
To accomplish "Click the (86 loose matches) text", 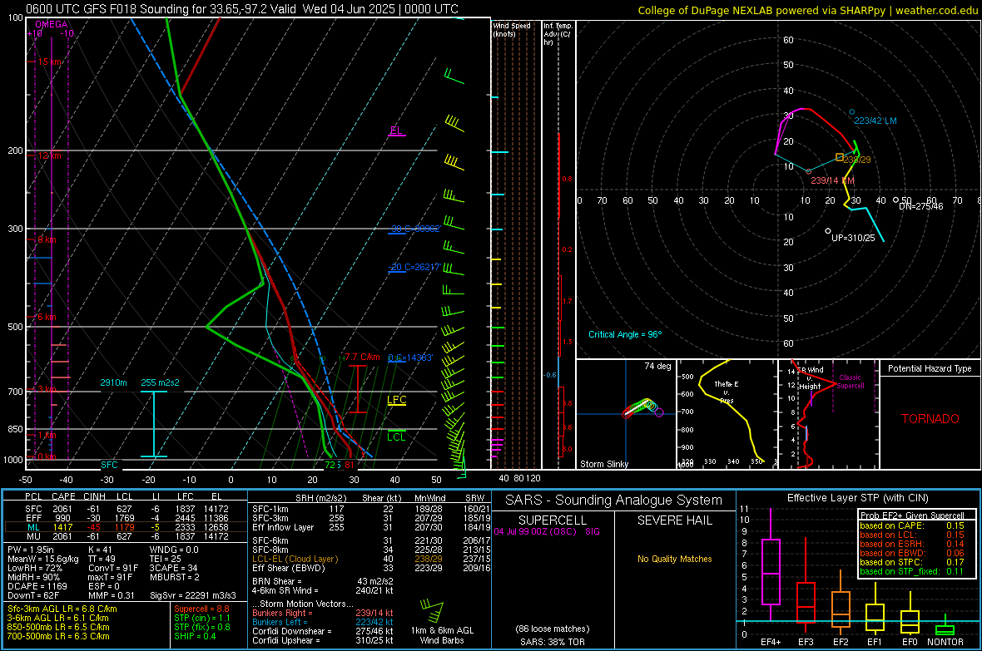I will point(553,629).
